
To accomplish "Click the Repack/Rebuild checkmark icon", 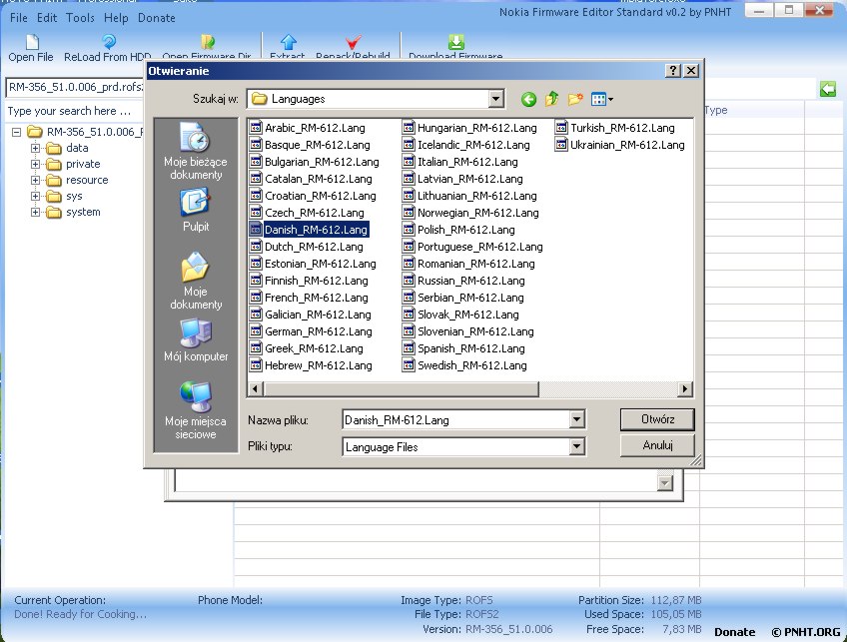I will (x=354, y=42).
